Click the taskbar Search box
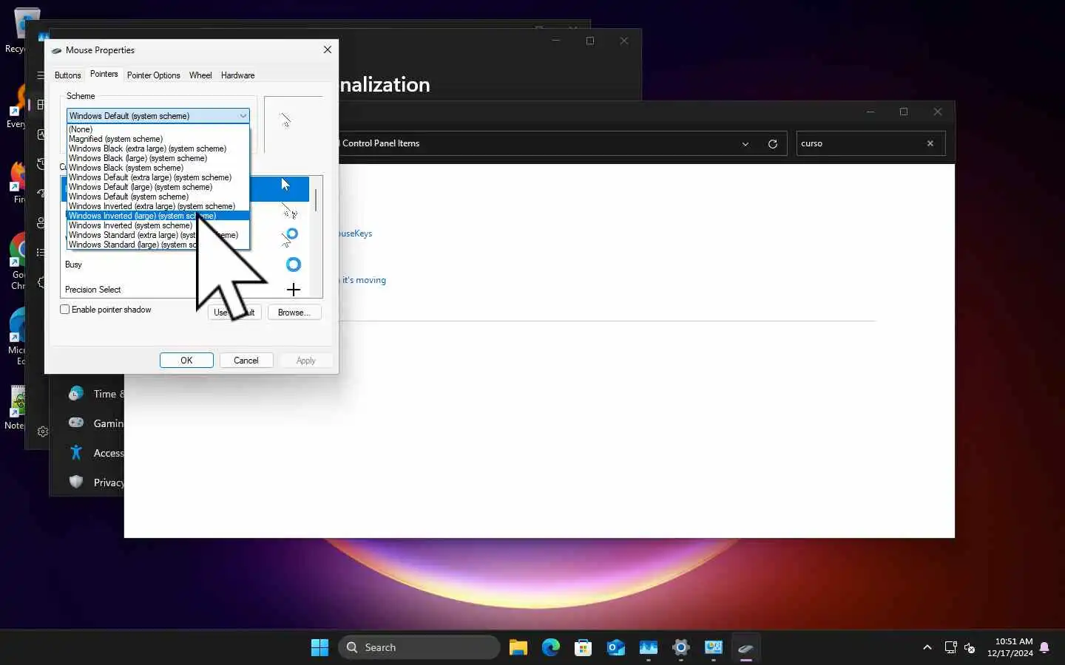This screenshot has height=665, width=1065. click(419, 647)
